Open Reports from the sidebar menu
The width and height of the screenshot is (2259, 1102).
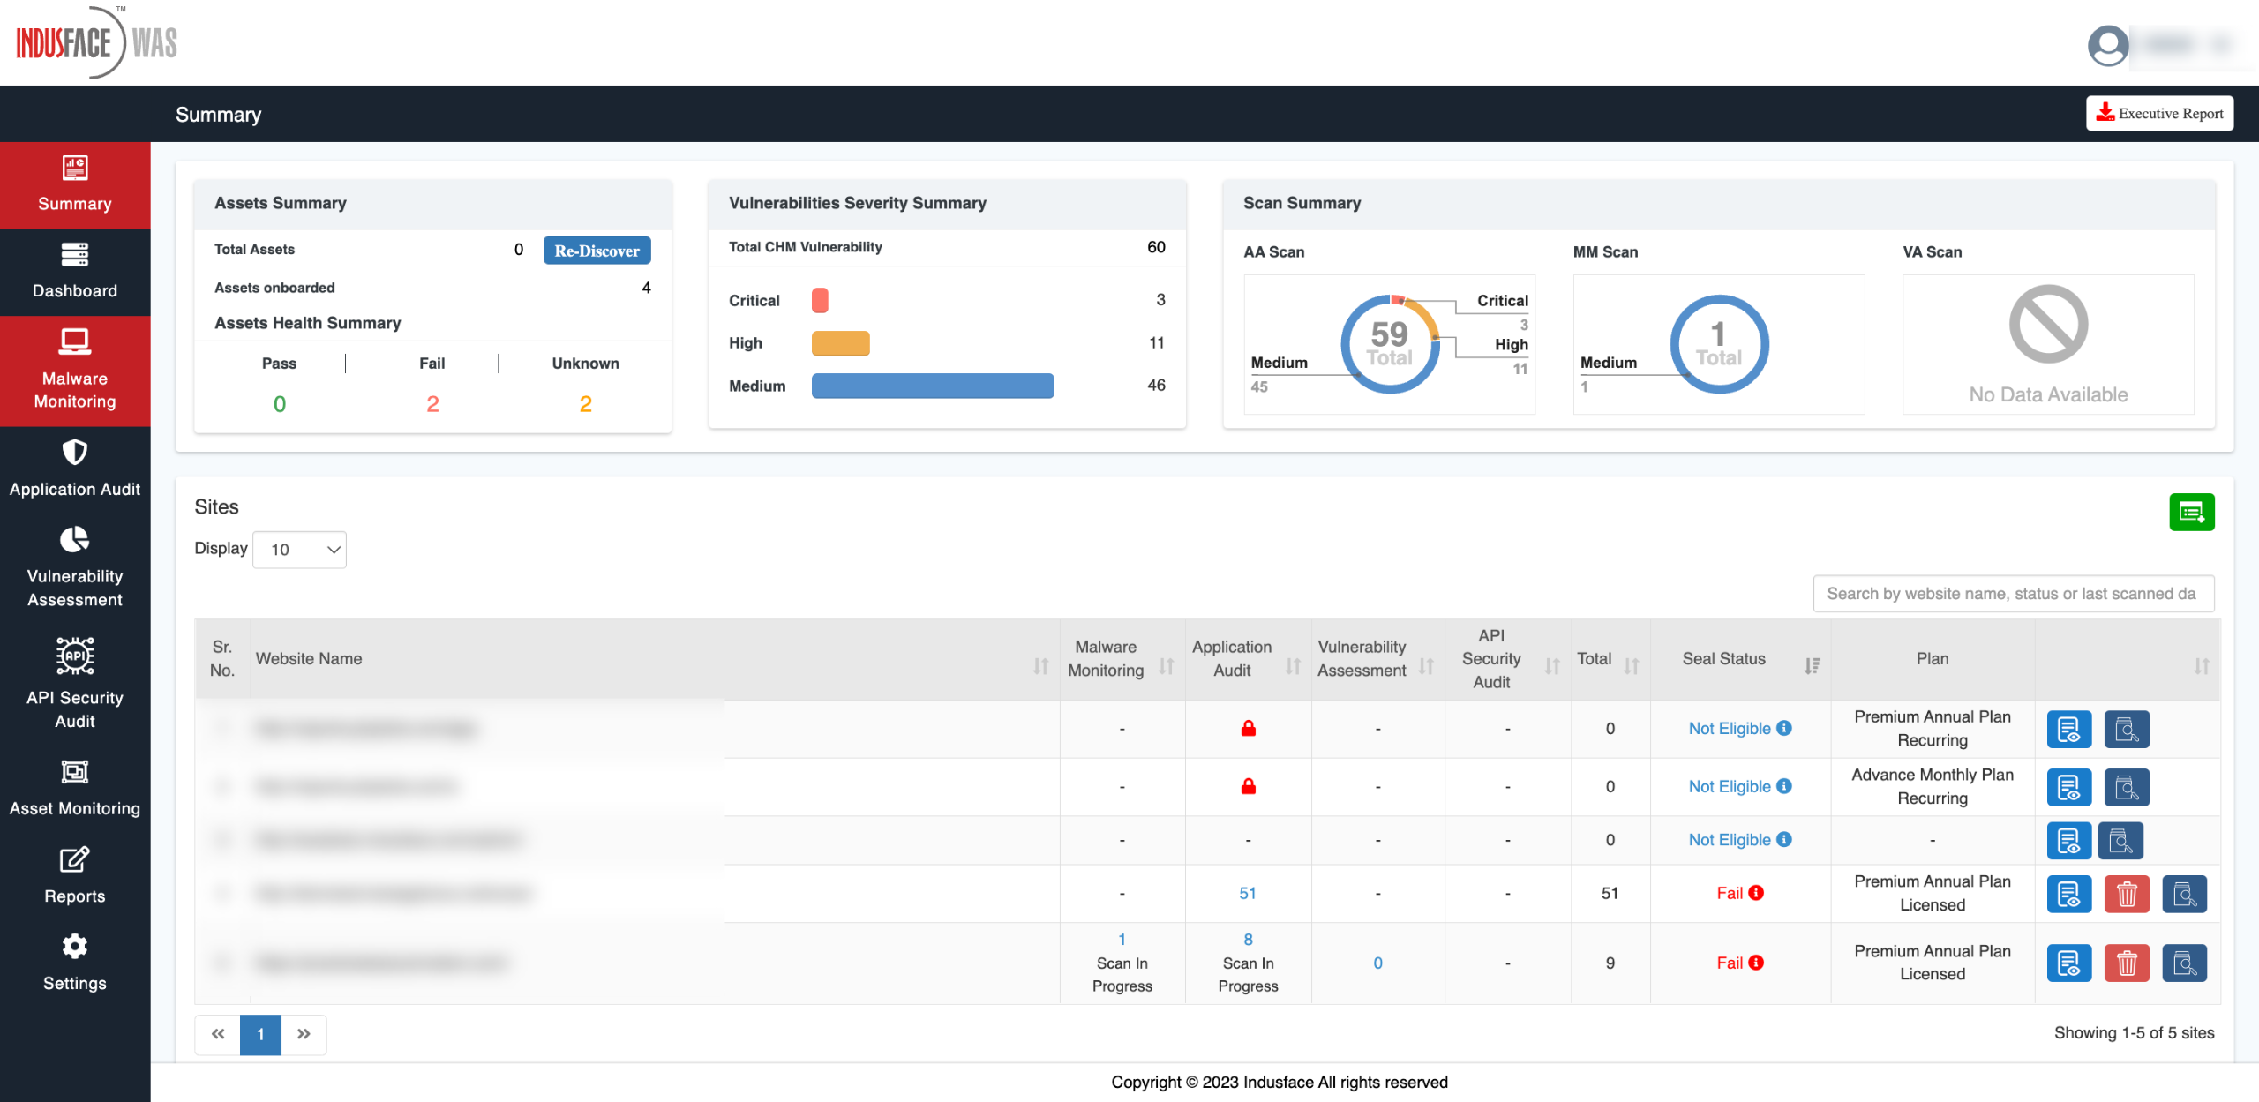[x=75, y=875]
